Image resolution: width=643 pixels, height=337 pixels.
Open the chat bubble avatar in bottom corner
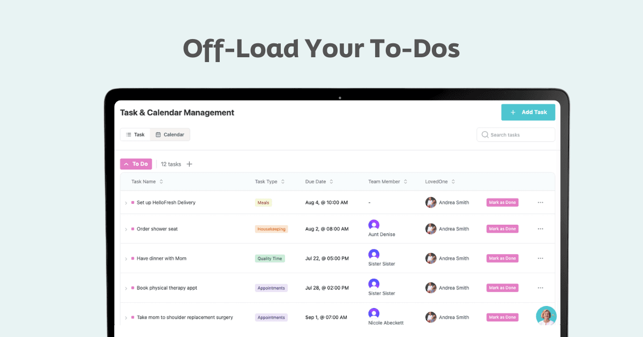click(546, 316)
